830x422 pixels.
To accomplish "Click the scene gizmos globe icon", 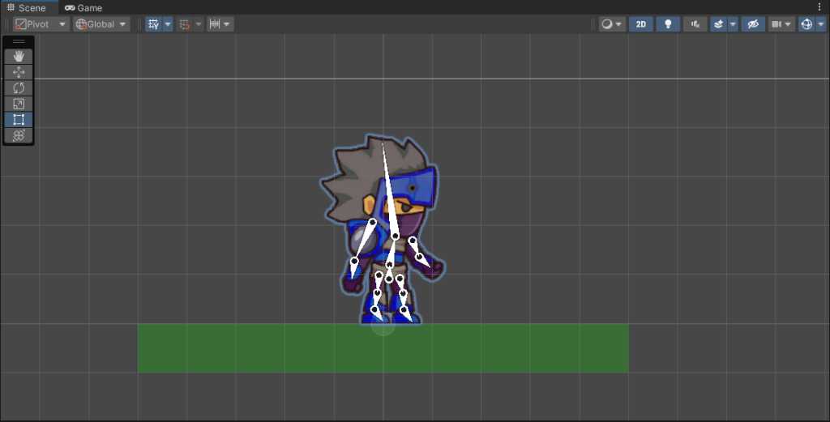I will [806, 24].
